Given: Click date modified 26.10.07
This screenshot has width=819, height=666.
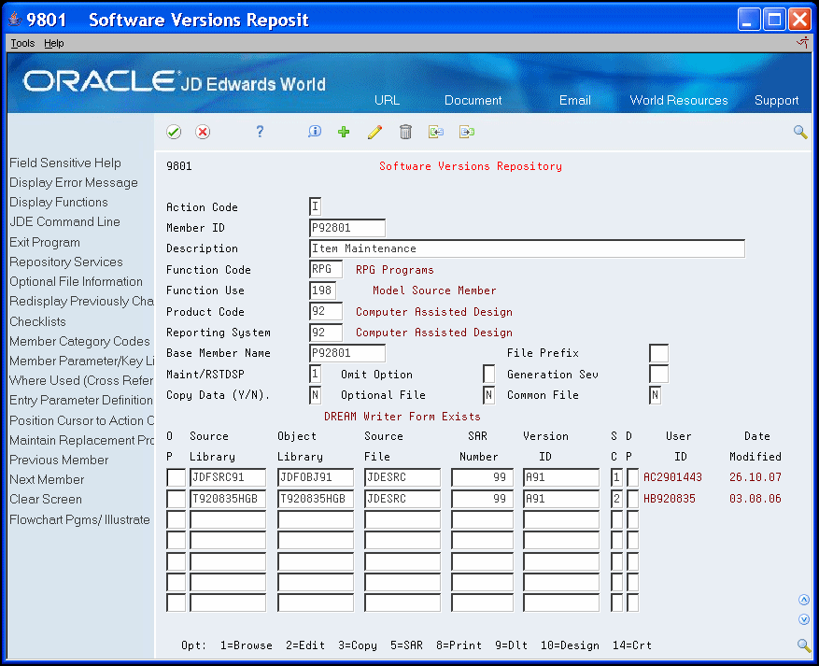Looking at the screenshot, I should click(755, 477).
